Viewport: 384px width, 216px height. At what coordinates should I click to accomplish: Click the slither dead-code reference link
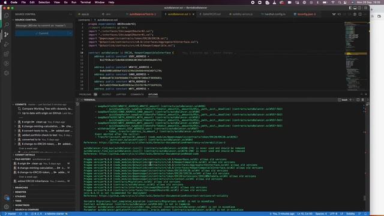tap(149, 154)
